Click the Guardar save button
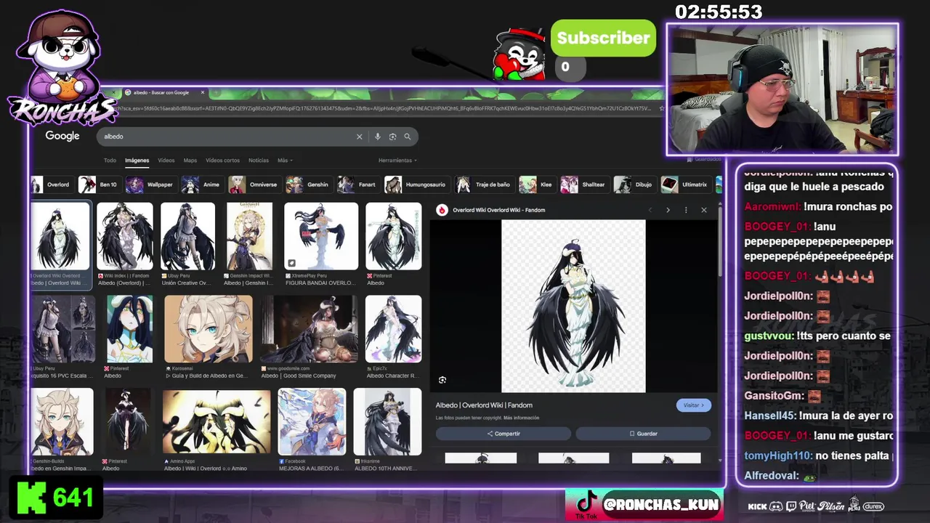The image size is (930, 523). tap(643, 434)
